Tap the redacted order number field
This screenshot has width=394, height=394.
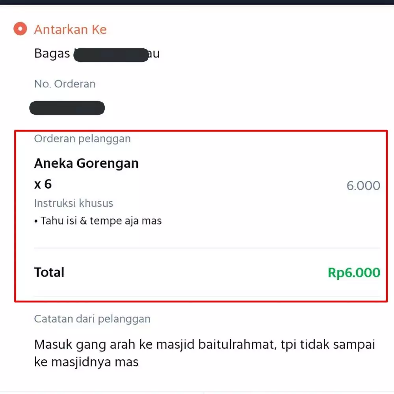(x=67, y=108)
